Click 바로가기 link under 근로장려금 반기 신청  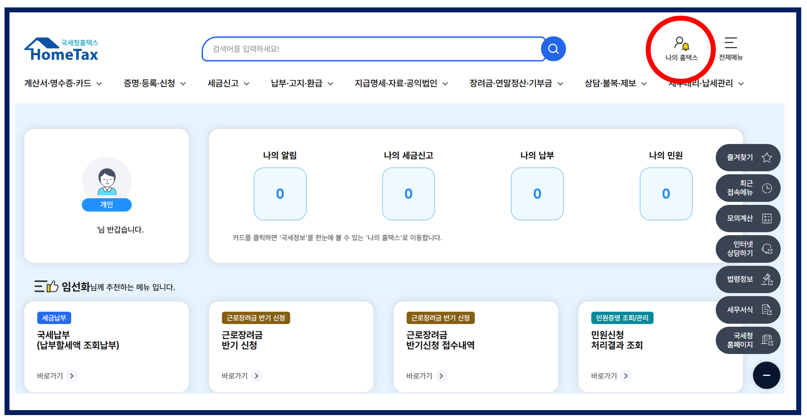pos(235,376)
